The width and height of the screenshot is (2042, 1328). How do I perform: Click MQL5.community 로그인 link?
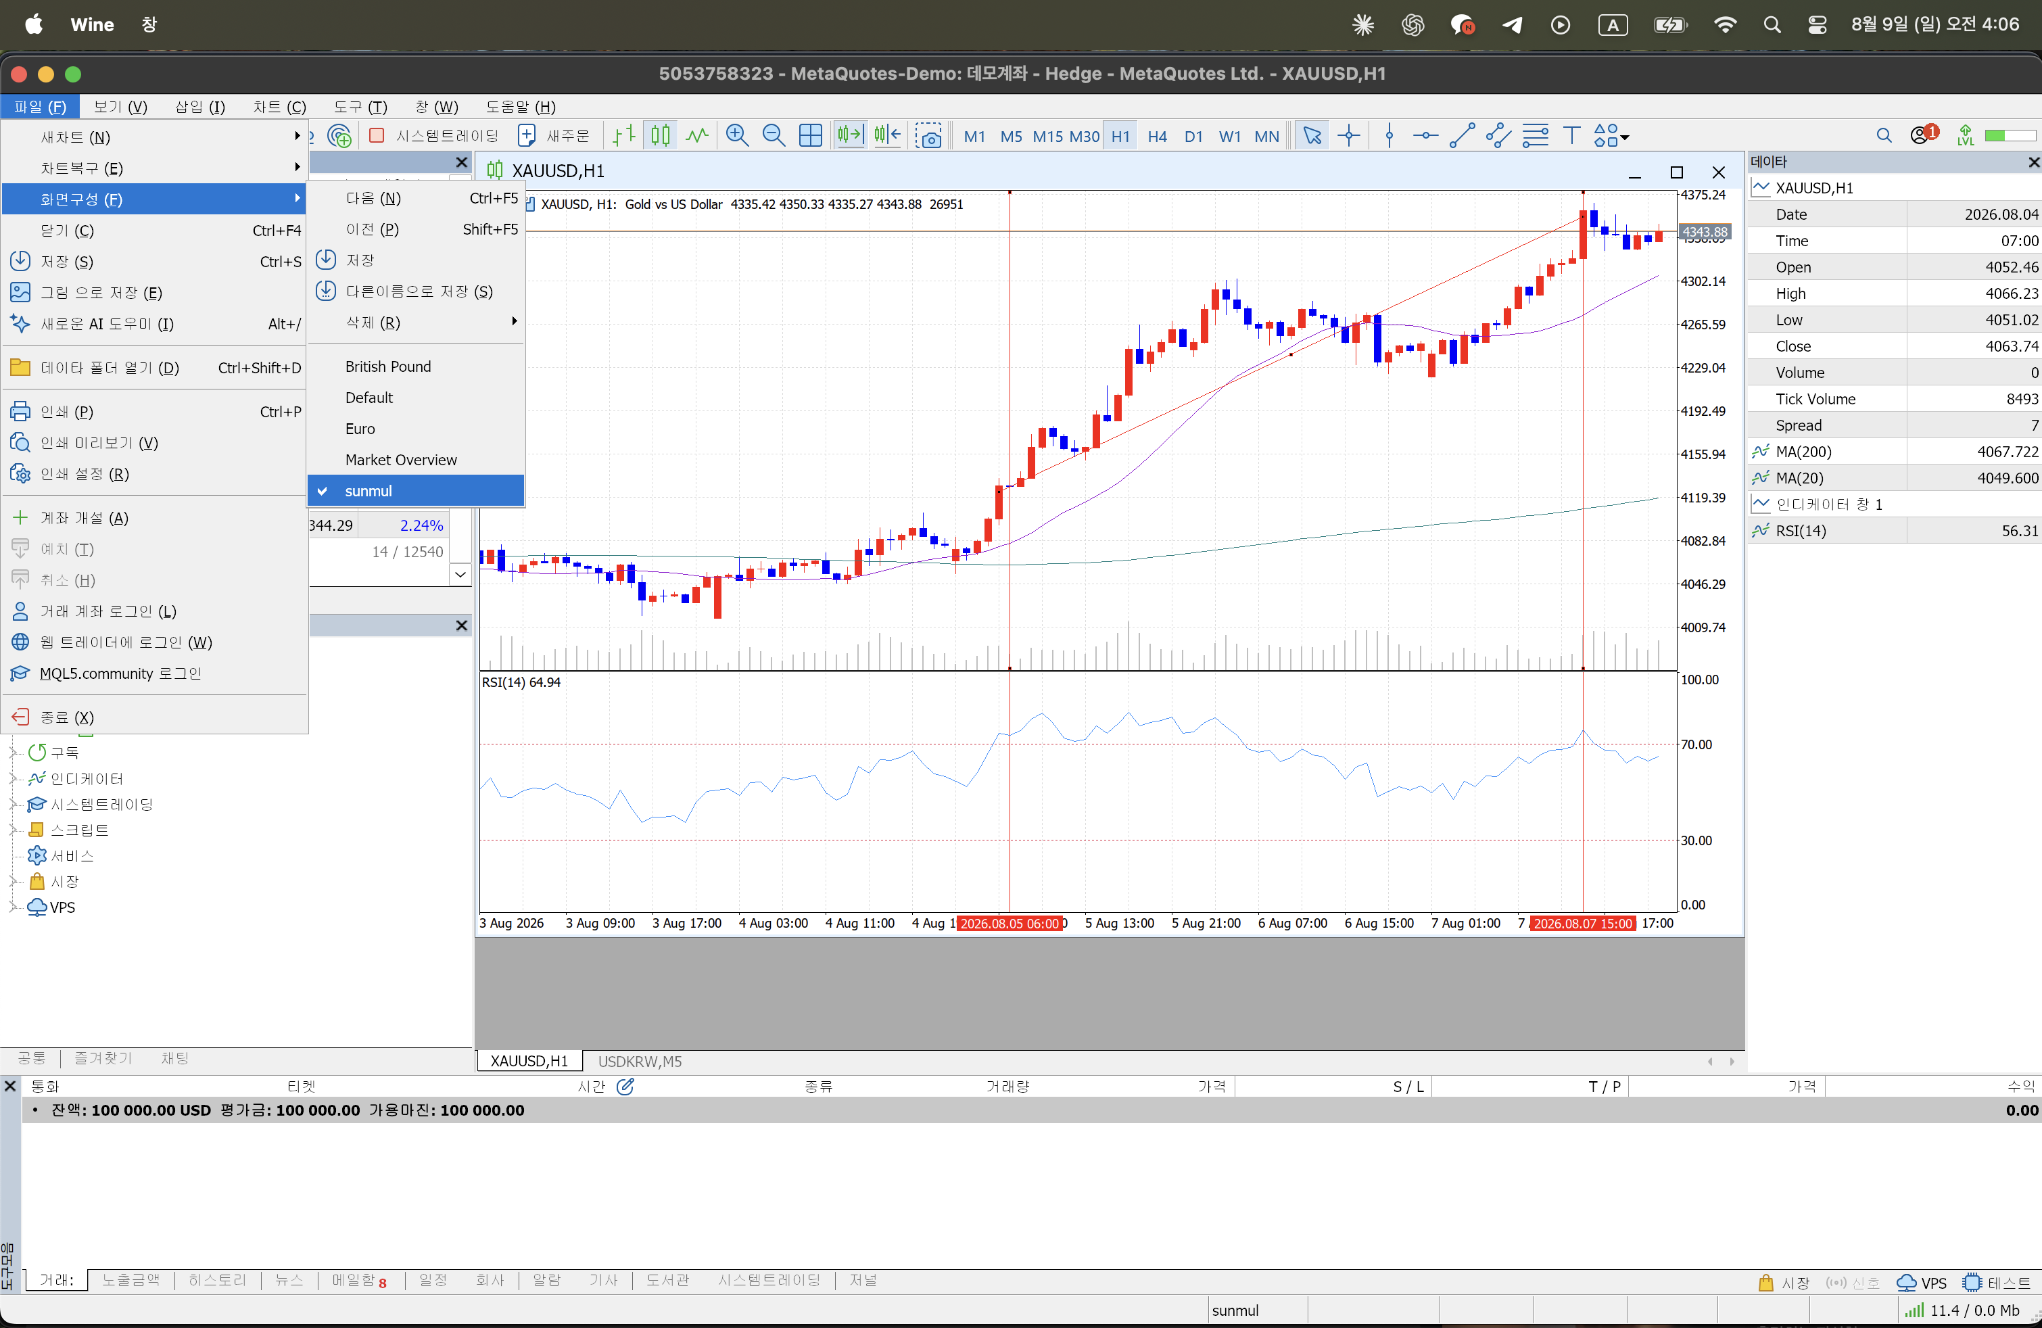154,673
